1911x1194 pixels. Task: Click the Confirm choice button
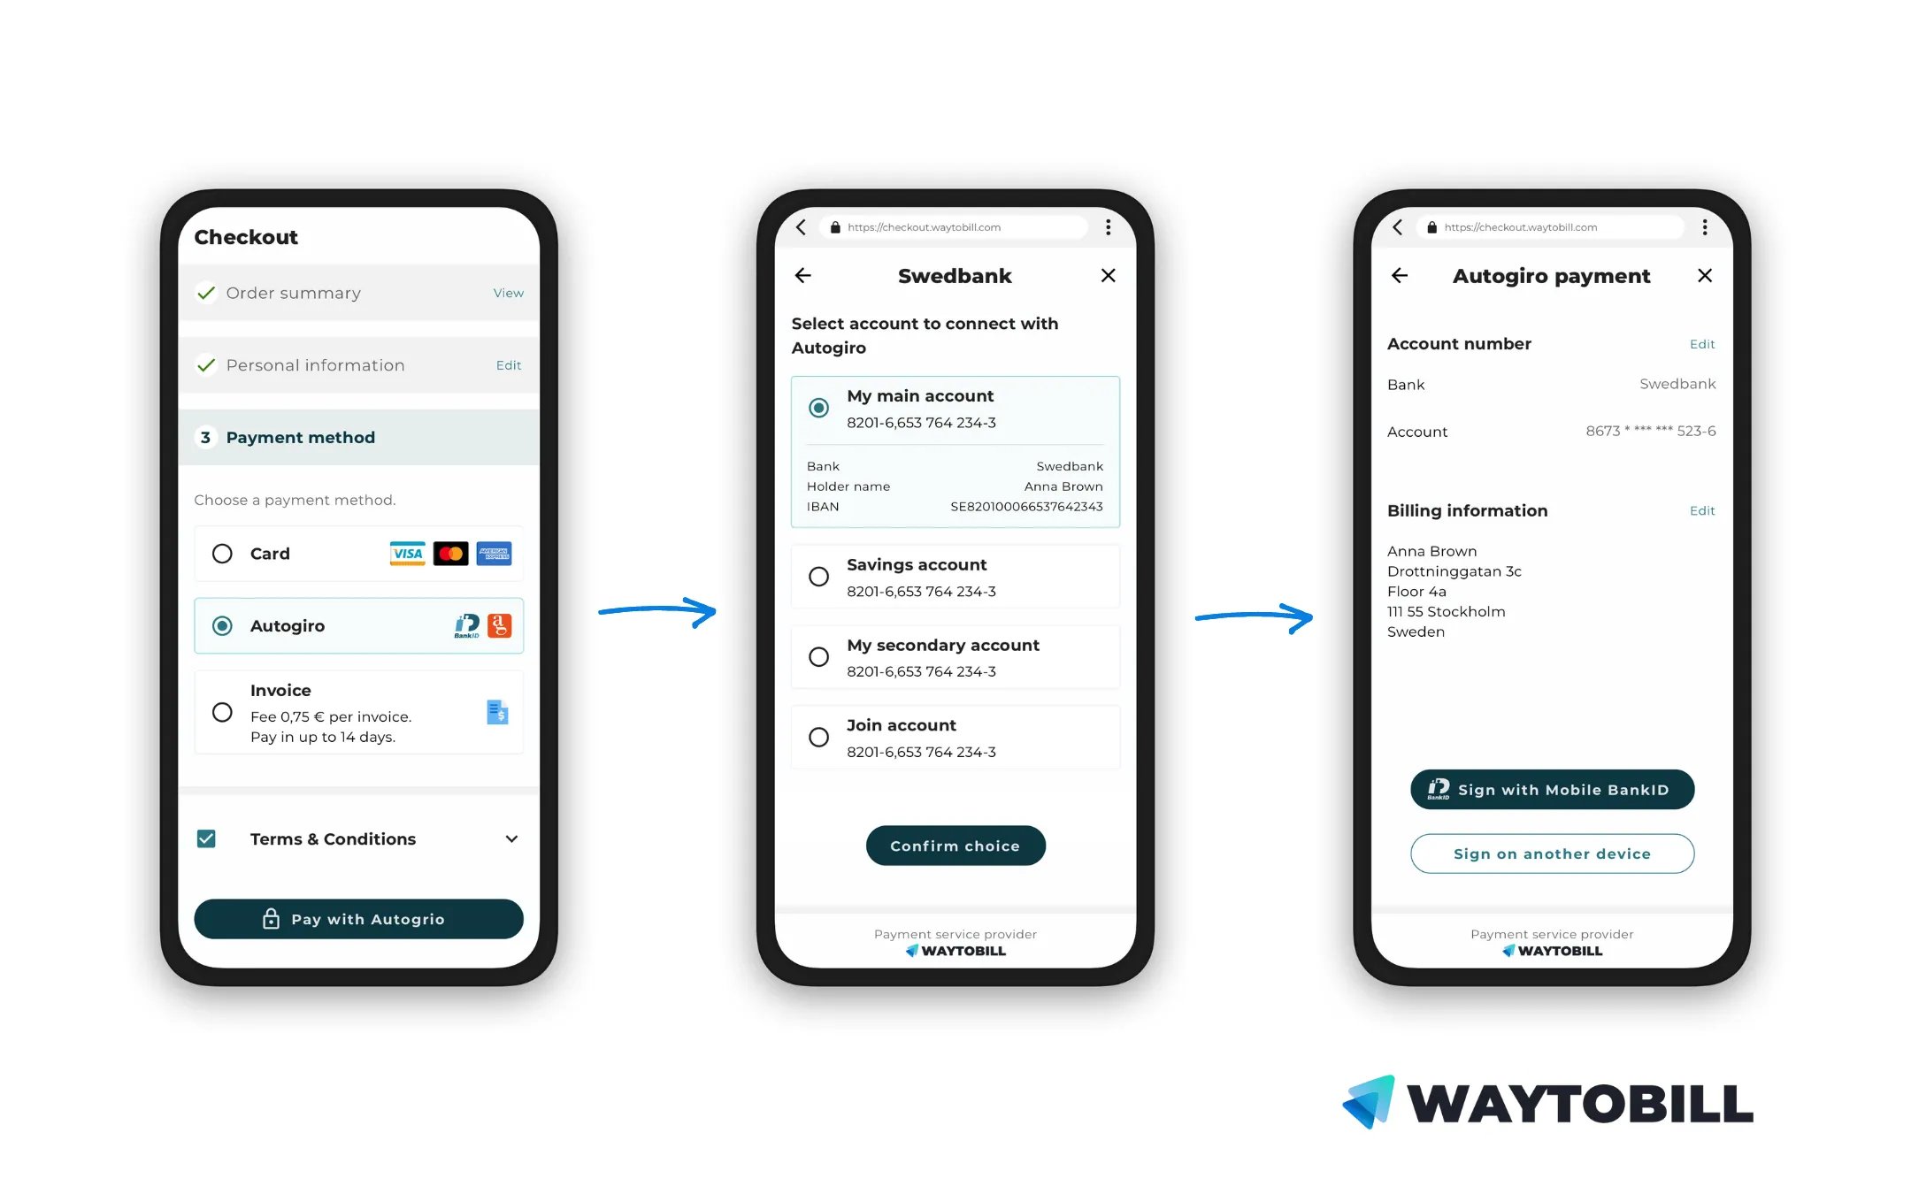tap(955, 845)
